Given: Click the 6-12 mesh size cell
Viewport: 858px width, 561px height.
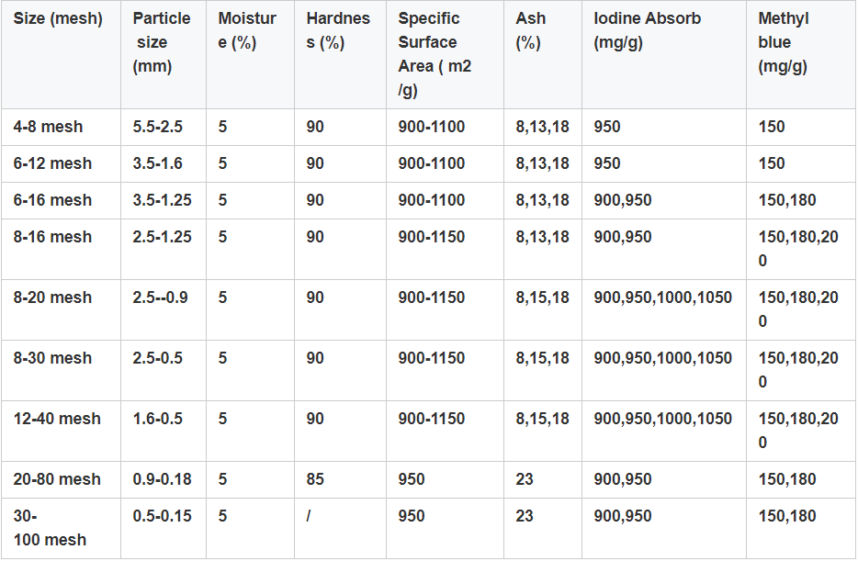Looking at the screenshot, I should coord(52,163).
